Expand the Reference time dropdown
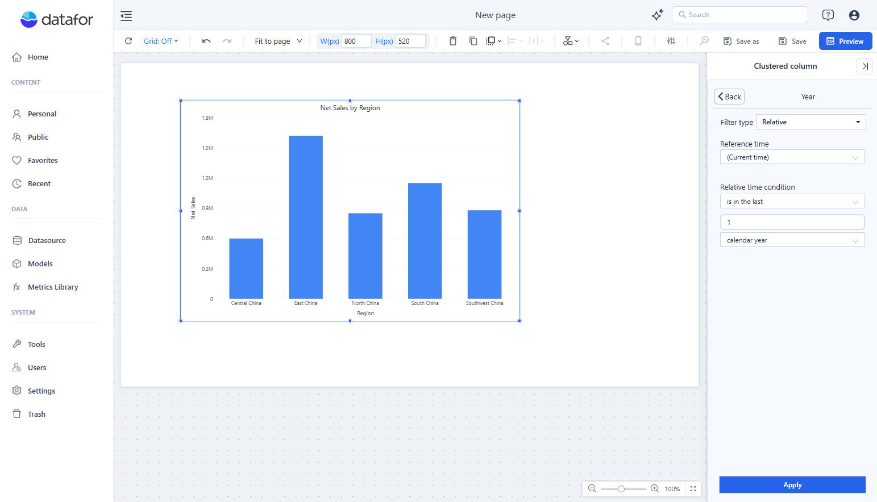 [x=792, y=157]
